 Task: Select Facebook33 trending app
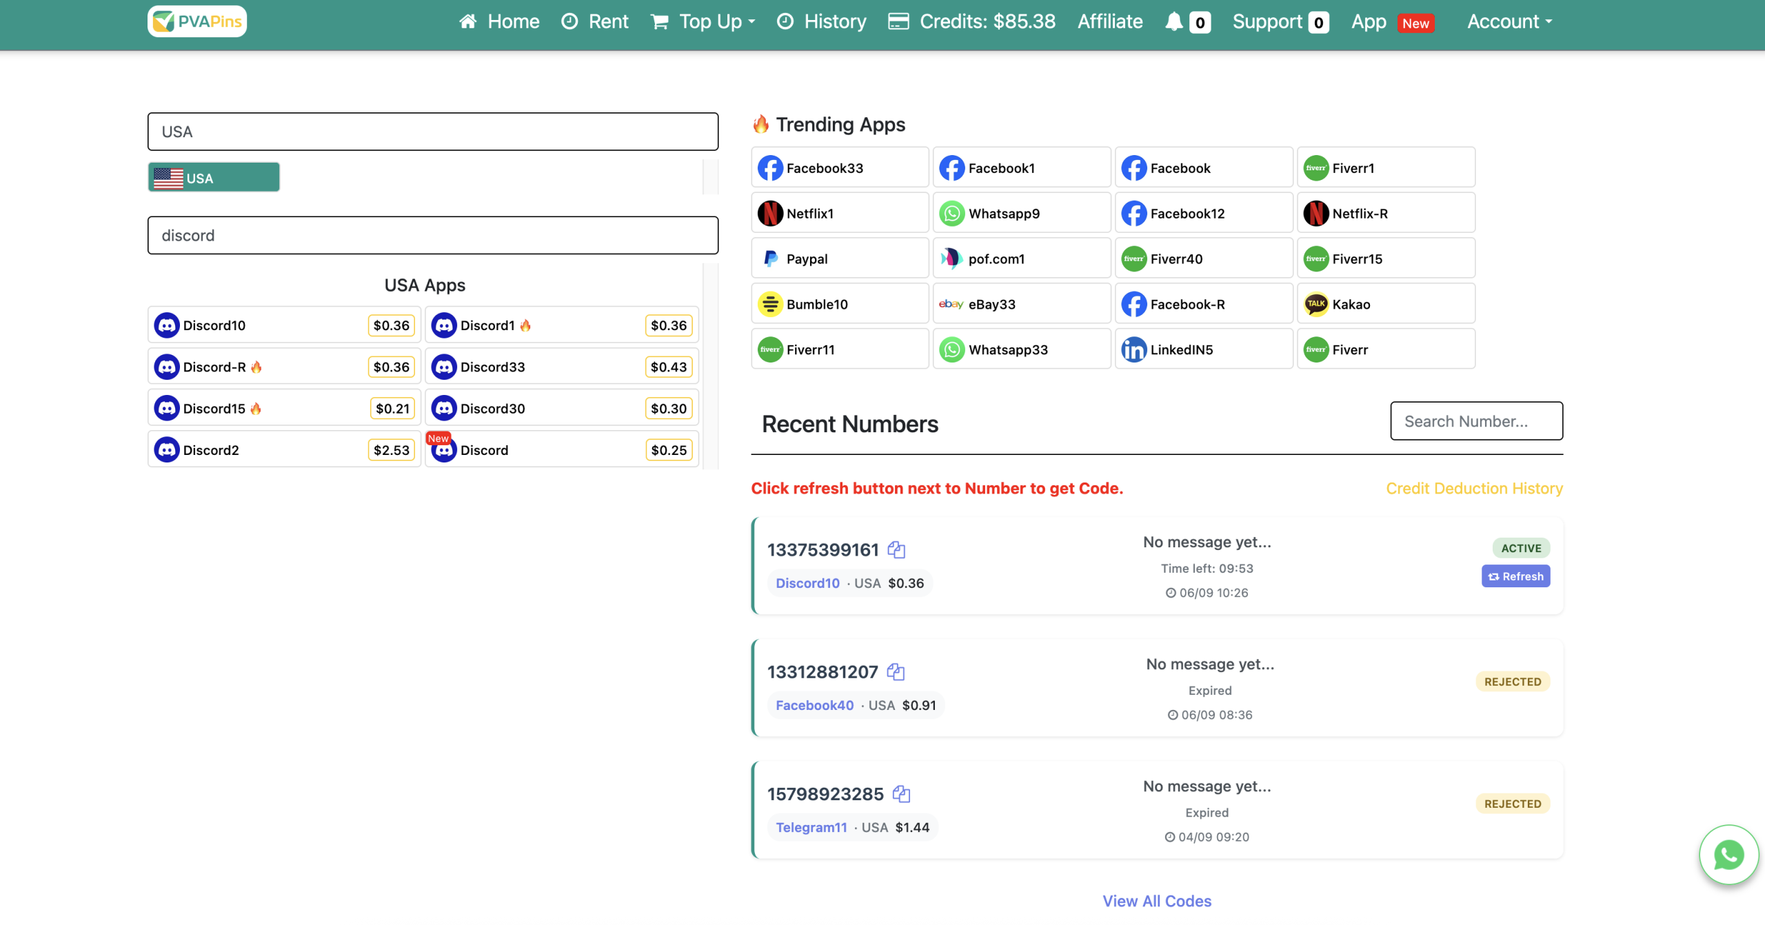840,167
